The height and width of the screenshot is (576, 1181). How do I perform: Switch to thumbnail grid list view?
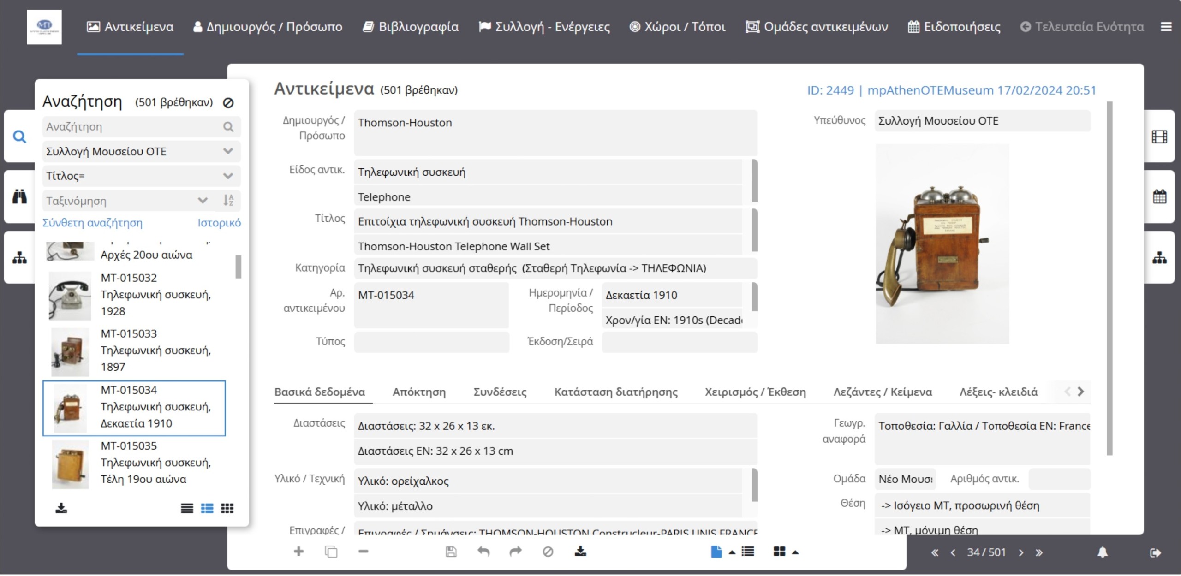227,508
